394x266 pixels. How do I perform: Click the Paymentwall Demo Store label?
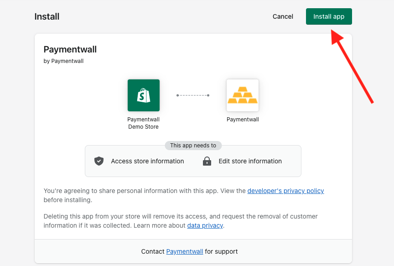(x=144, y=123)
